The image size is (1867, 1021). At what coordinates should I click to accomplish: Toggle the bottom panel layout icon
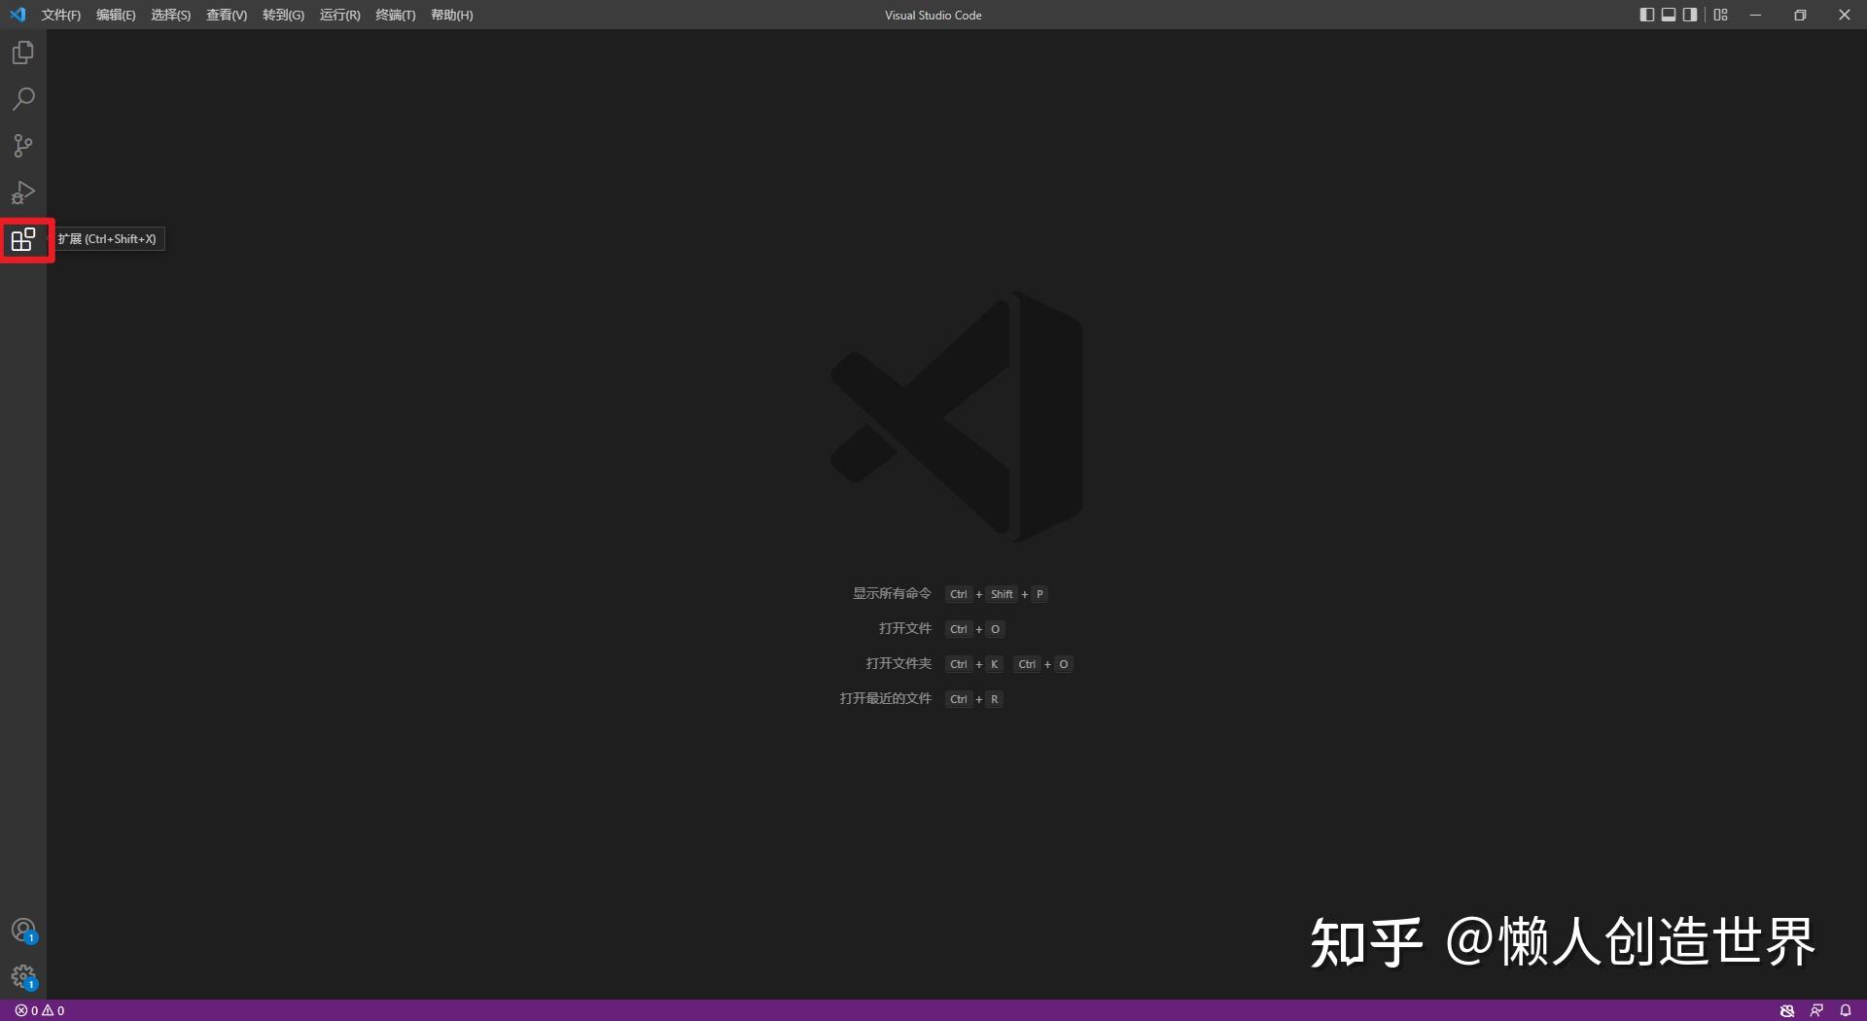[1669, 15]
